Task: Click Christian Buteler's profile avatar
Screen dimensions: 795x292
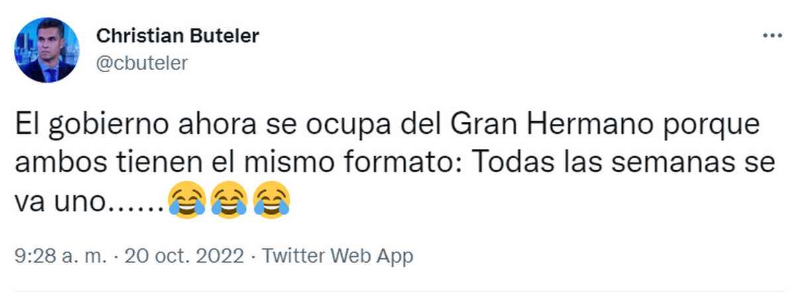Action: (48, 50)
